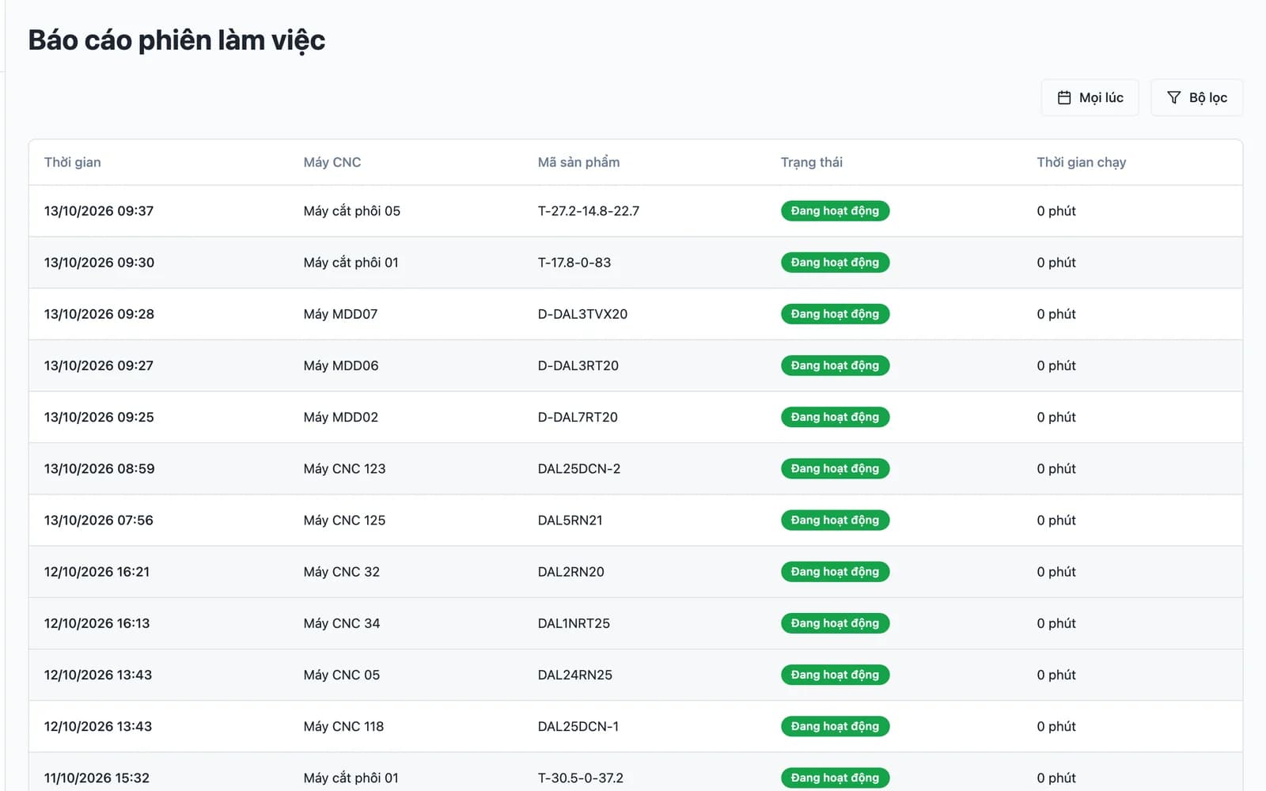The image size is (1266, 791).
Task: Click product code T-27.2-14.8-22.7
Action: pyautogui.click(x=589, y=211)
